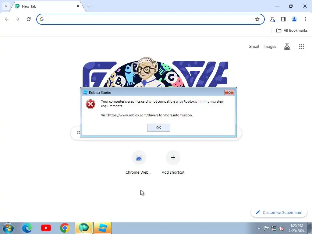This screenshot has width=312, height=234.
Task: Switch to Roblox Studio taskbar button
Action: 103,228
